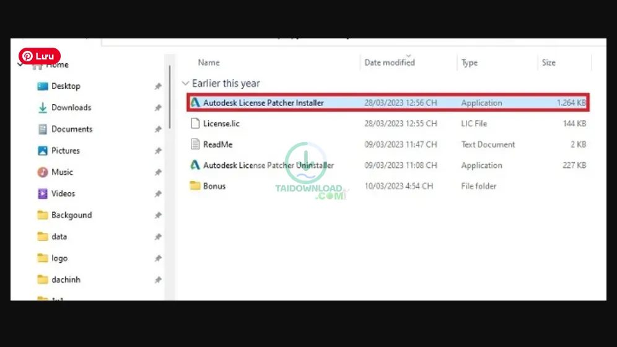This screenshot has width=617, height=347.
Task: Select the Pictures navigation entry
Action: 65,151
